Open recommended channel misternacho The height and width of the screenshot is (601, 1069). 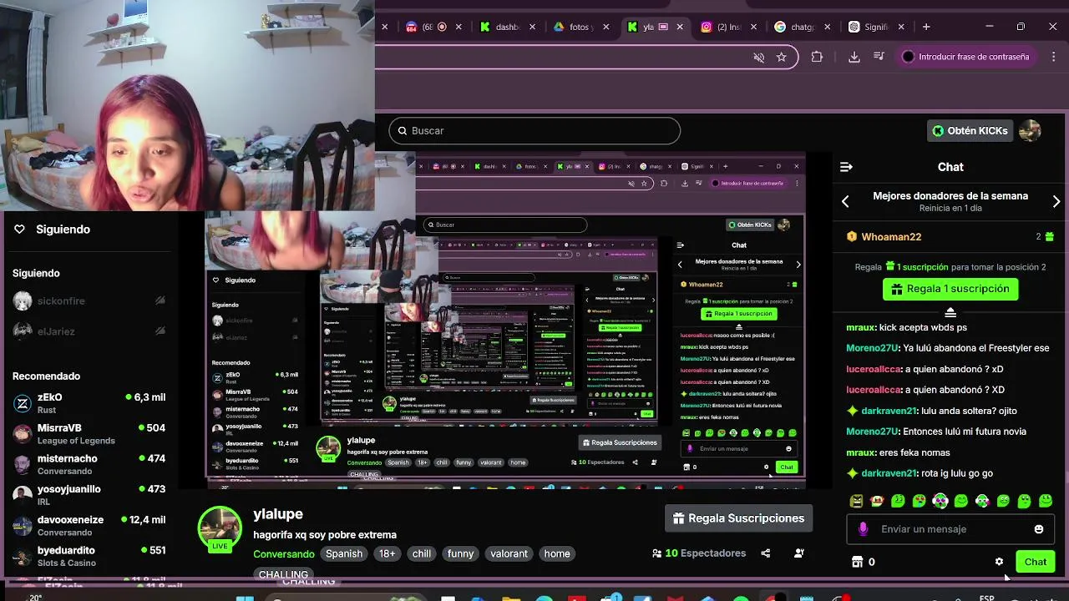pos(89,464)
